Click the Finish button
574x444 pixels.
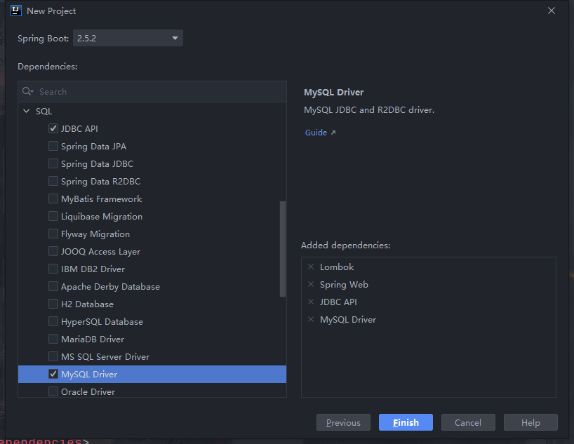[x=406, y=422]
